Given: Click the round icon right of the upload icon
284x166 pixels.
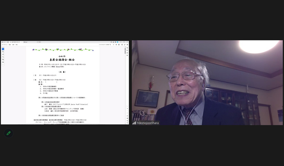Looking at the screenshot, I should 119,44.
